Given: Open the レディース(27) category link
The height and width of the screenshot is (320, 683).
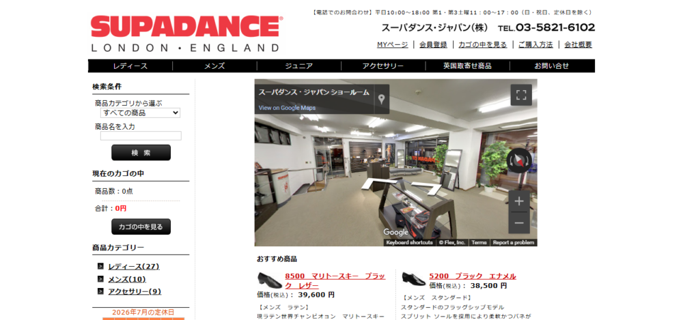Looking at the screenshot, I should coord(134,267).
